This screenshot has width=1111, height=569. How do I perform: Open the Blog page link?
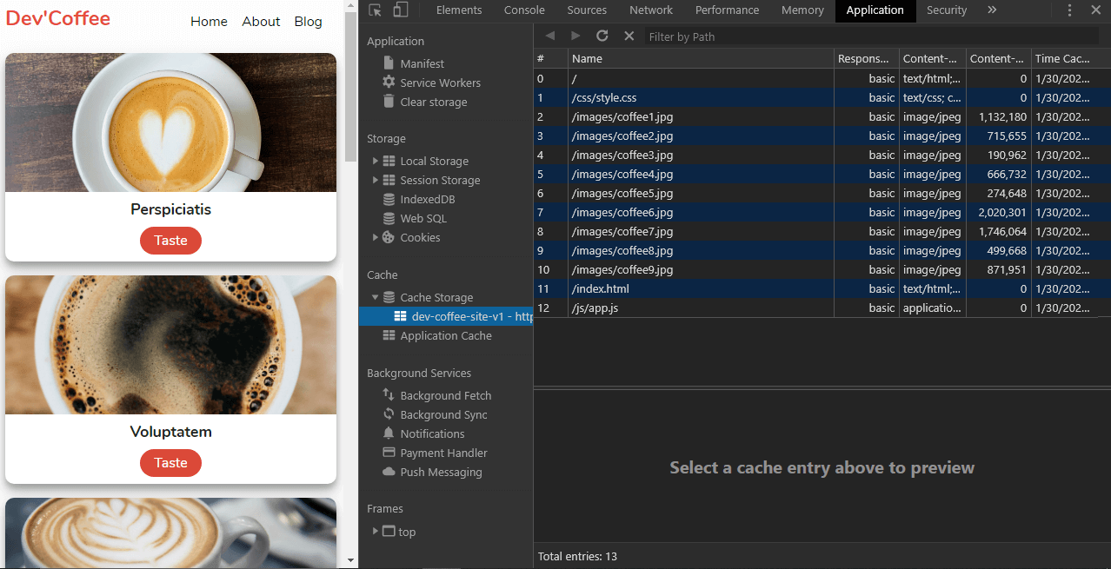308,21
